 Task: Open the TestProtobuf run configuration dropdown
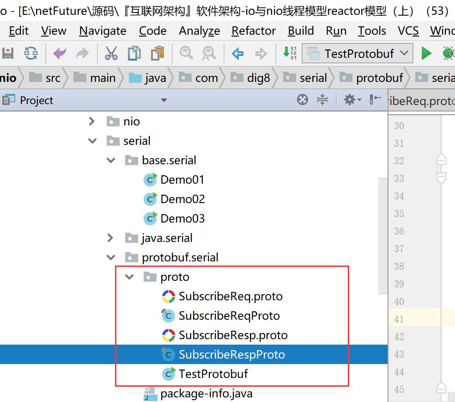pos(358,54)
